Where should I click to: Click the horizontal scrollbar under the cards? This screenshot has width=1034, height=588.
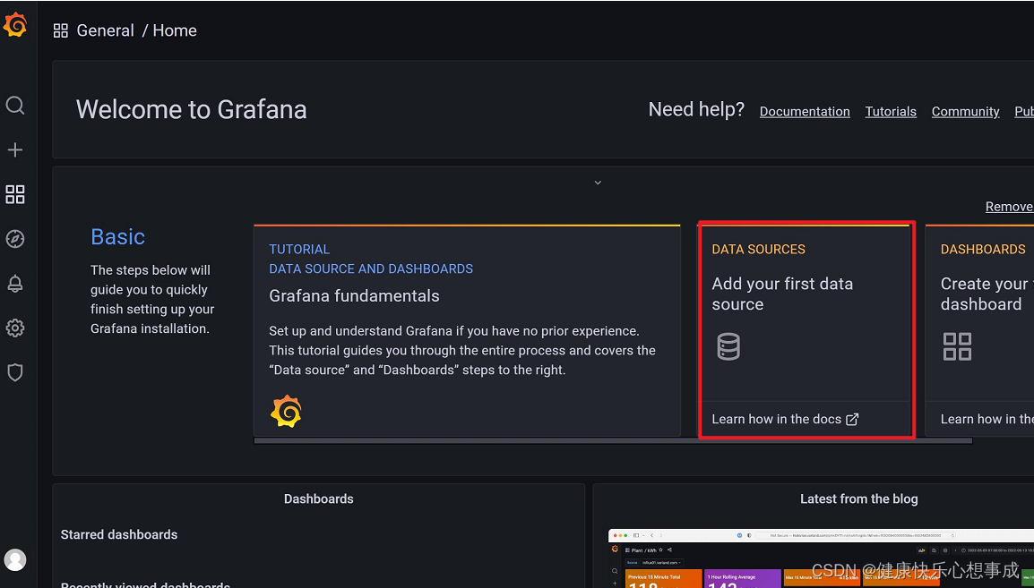click(x=612, y=439)
